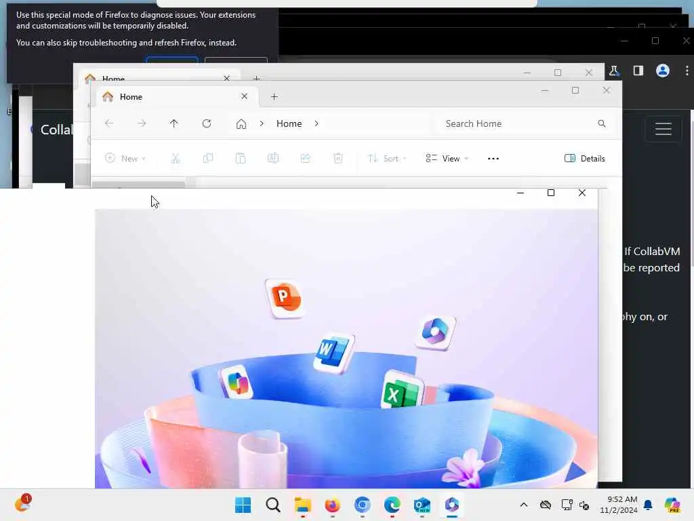
Task: Show hidden system tray icons
Action: (524, 505)
